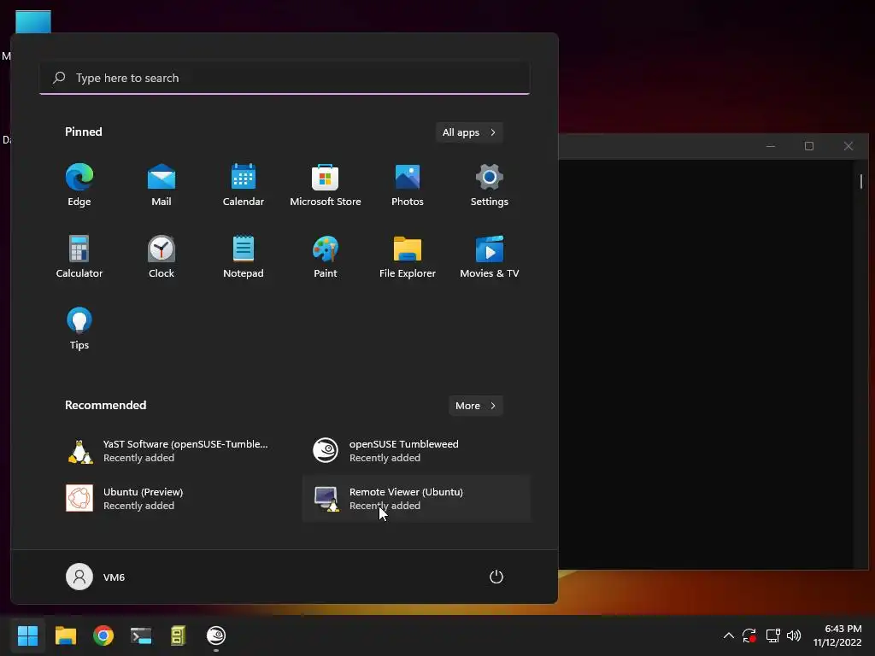
Task: Open the Calendar app
Action: point(244,185)
